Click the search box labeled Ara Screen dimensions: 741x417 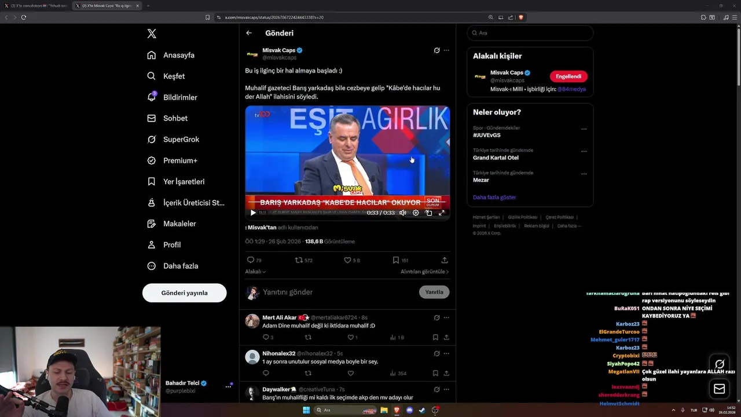click(530, 33)
